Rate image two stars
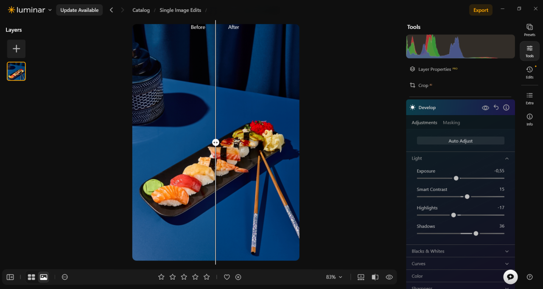This screenshot has width=543, height=289. pyautogui.click(x=173, y=277)
